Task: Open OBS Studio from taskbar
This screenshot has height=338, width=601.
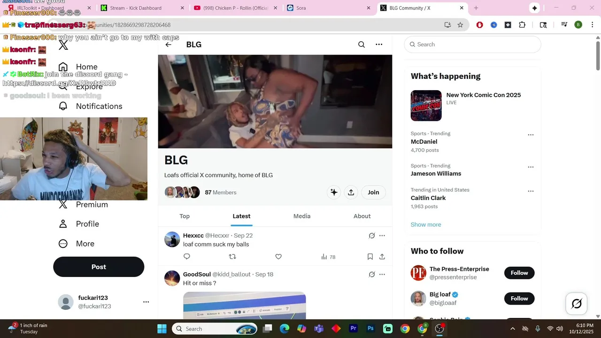Action: click(439, 329)
